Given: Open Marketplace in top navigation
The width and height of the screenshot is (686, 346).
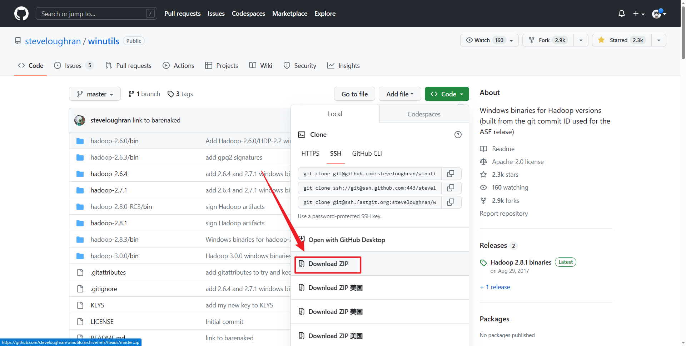Looking at the screenshot, I should 290,14.
